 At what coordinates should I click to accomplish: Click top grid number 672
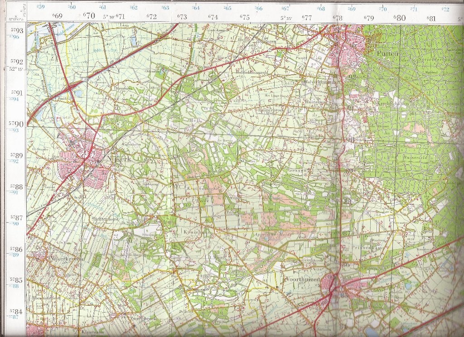(151, 17)
